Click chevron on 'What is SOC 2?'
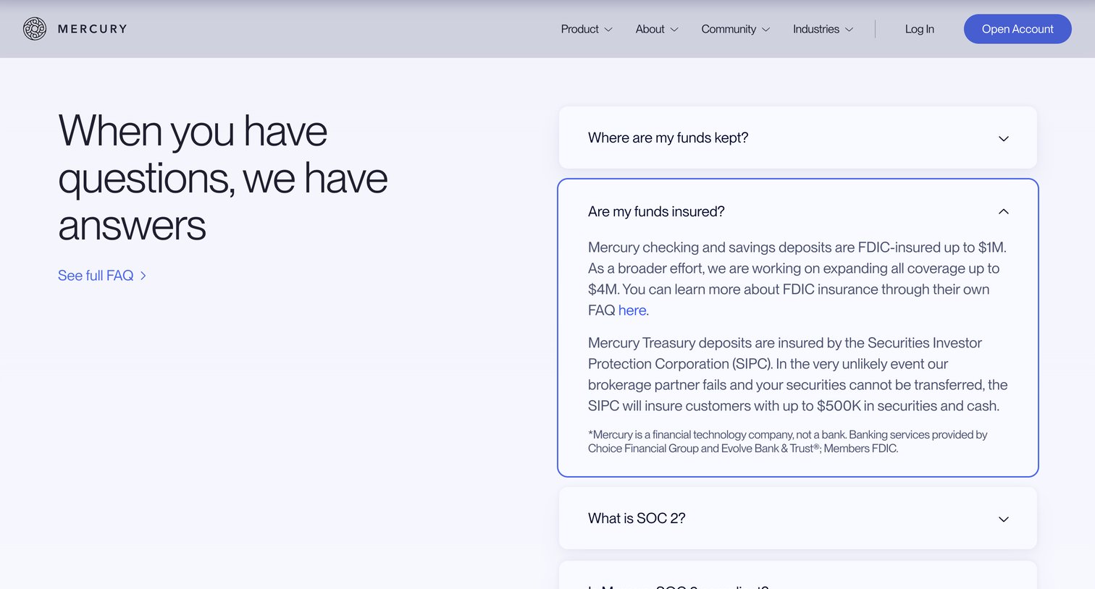The height and width of the screenshot is (589, 1095). click(x=1004, y=519)
